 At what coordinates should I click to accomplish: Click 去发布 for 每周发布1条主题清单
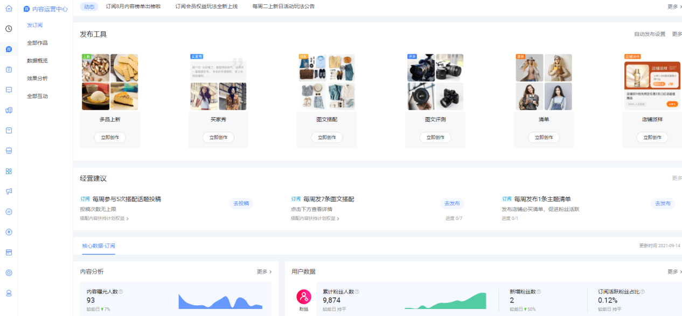tap(663, 204)
